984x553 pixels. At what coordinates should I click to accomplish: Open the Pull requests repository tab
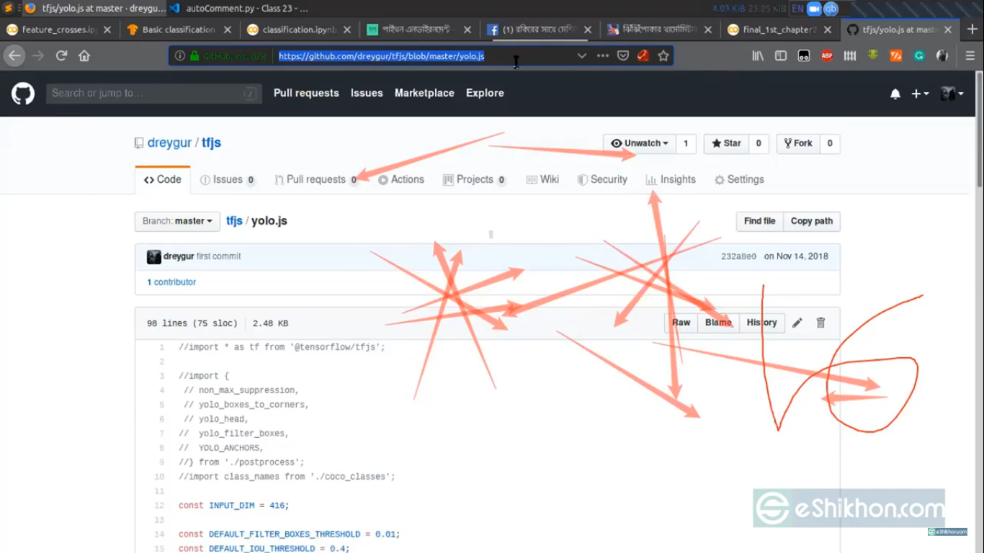(316, 179)
